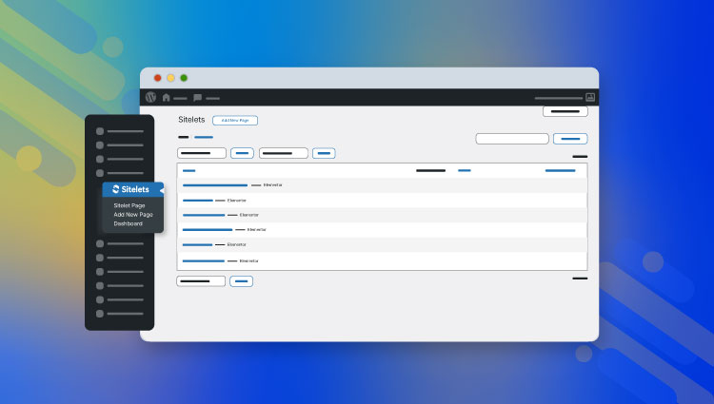Image resolution: width=714 pixels, height=404 pixels.
Task: Click the Sitelets page heading
Action: click(x=191, y=120)
